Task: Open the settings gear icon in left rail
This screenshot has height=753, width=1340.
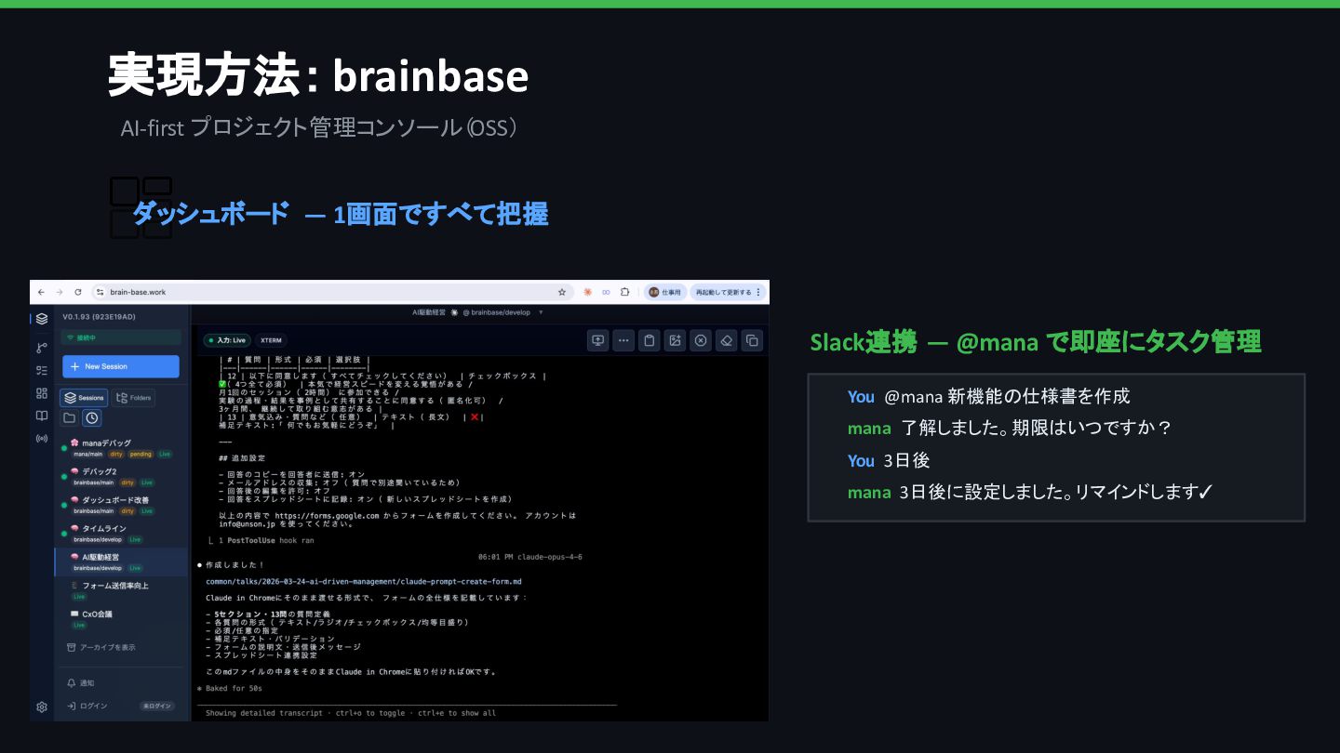Action: pos(42,707)
